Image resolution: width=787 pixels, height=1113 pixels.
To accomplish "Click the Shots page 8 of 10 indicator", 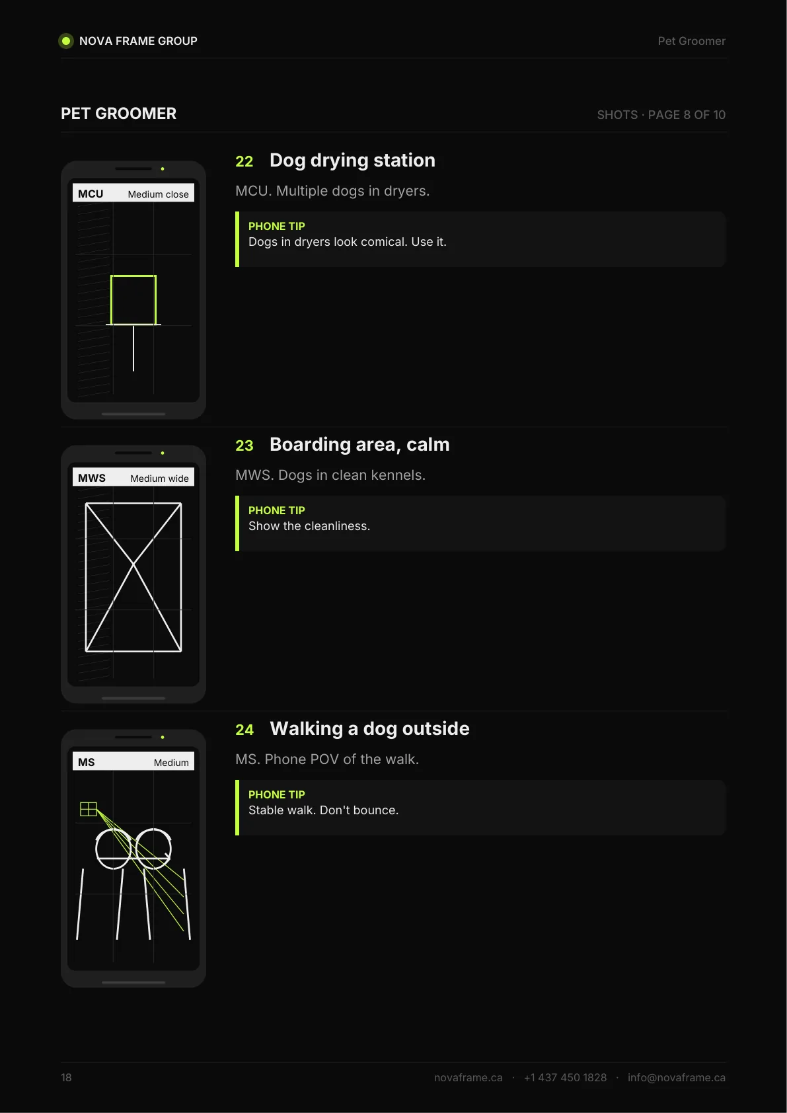I will tap(661, 115).
